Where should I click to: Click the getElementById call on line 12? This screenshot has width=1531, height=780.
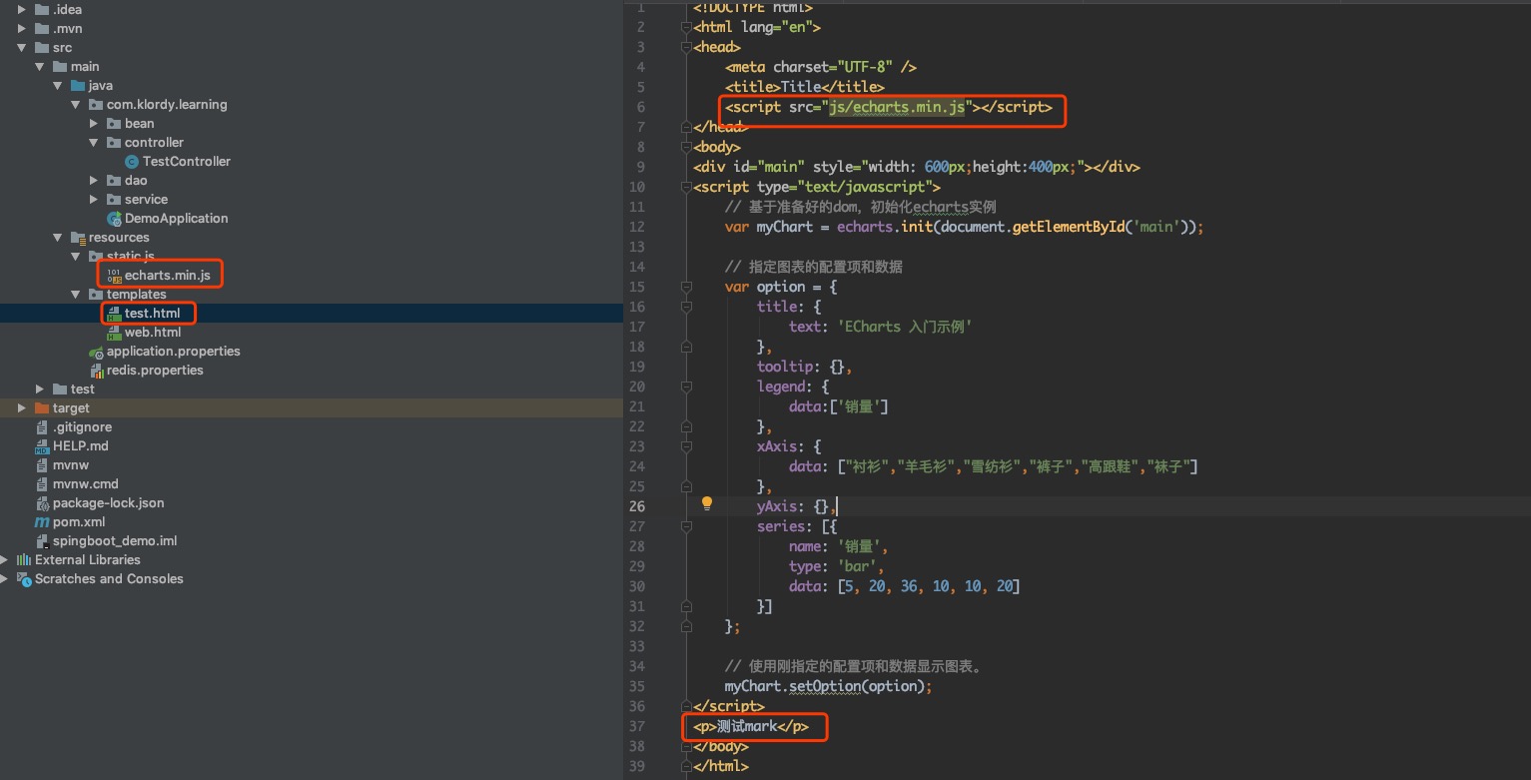1070,227
